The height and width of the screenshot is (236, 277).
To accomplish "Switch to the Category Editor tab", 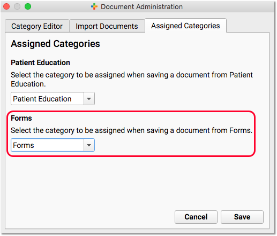I will (37, 26).
